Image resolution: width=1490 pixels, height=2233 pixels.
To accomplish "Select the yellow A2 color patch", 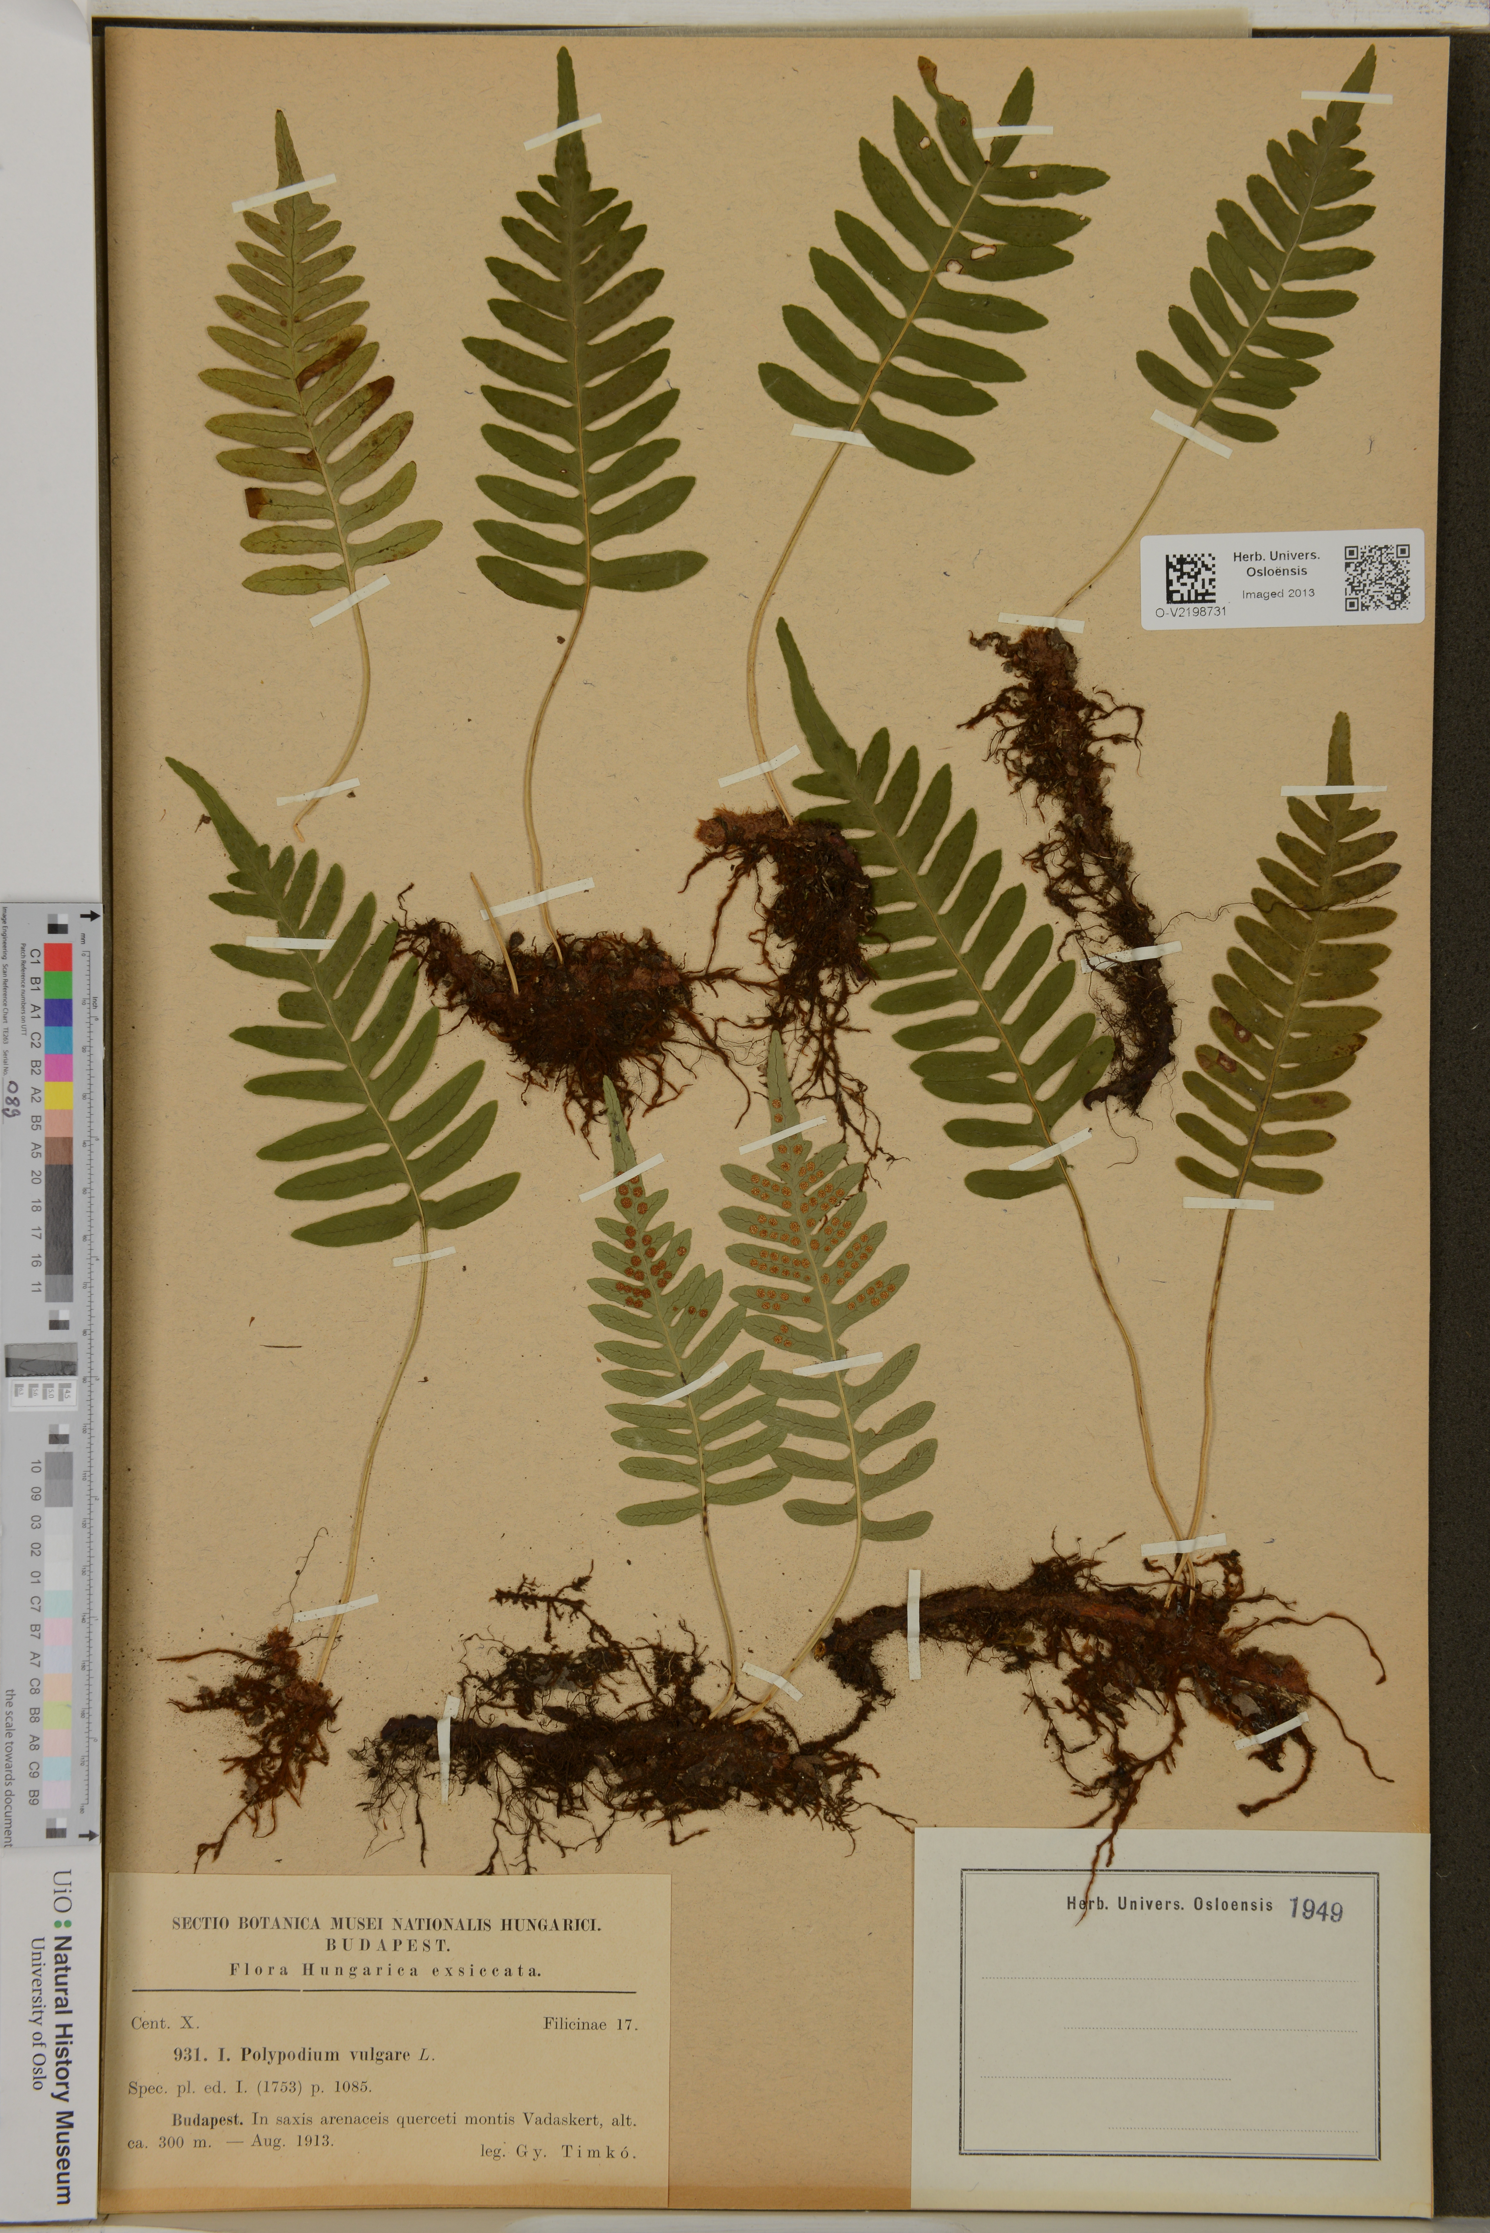I will pos(58,1096).
